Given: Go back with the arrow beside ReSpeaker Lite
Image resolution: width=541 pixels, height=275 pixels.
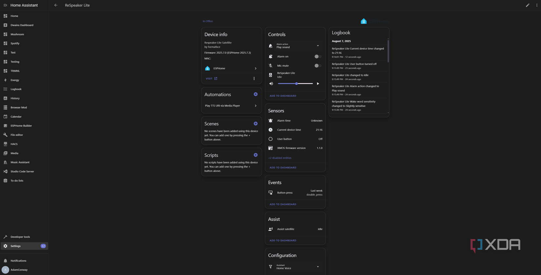Looking at the screenshot, I should 56,5.
